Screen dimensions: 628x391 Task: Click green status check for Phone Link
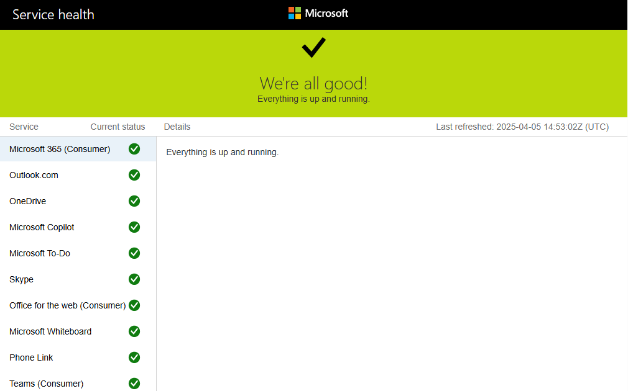click(134, 357)
